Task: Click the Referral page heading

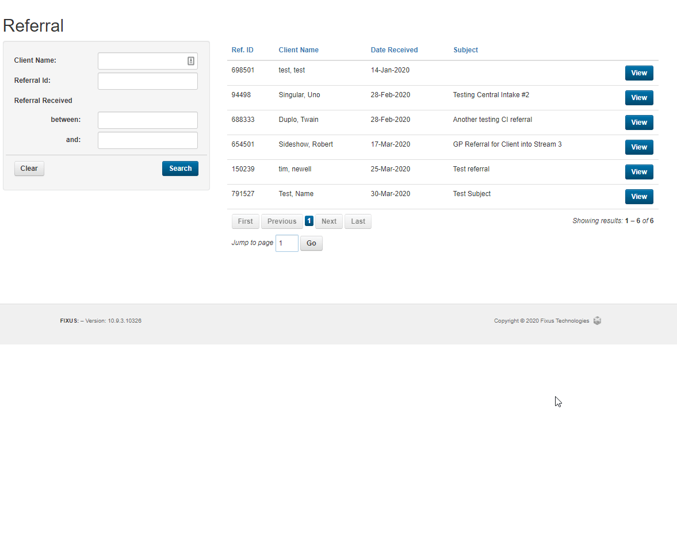Action: point(33,25)
